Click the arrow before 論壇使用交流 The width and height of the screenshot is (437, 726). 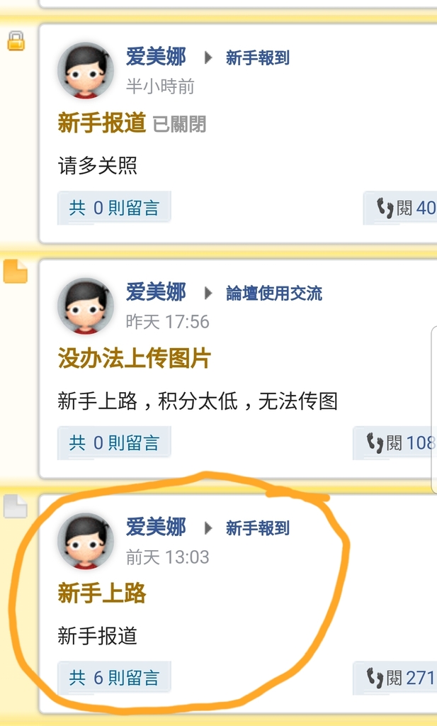click(208, 293)
